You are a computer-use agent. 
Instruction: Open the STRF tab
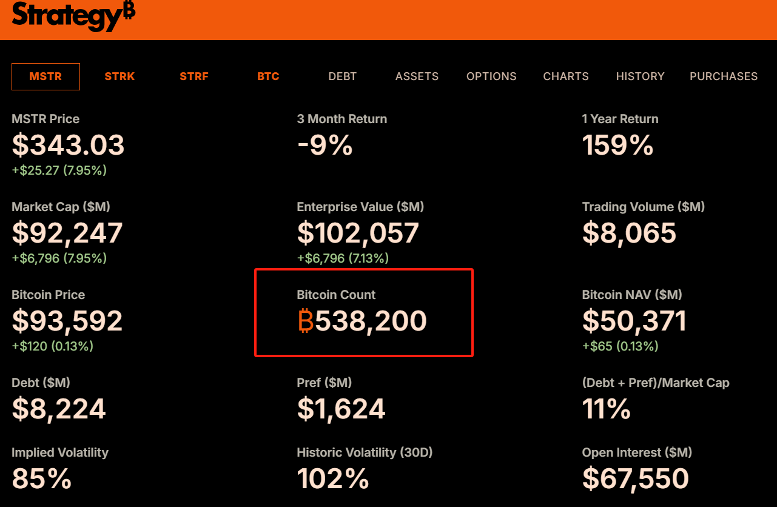coord(194,76)
